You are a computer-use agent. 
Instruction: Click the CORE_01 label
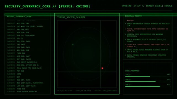(x=128, y=75)
